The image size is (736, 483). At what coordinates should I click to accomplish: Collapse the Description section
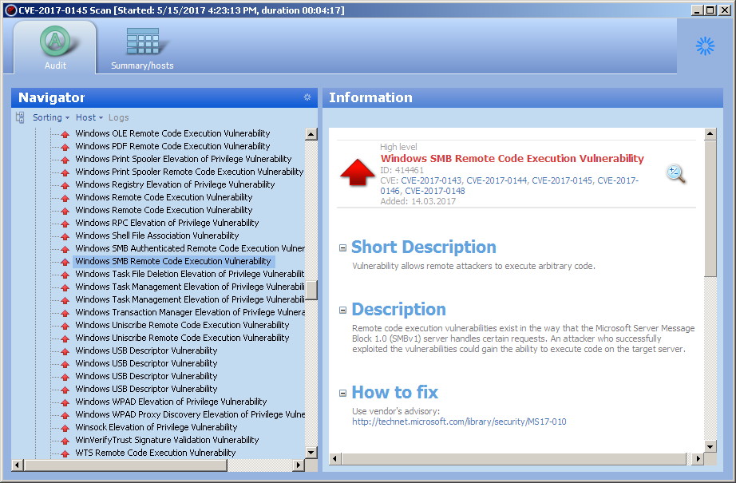[342, 311]
